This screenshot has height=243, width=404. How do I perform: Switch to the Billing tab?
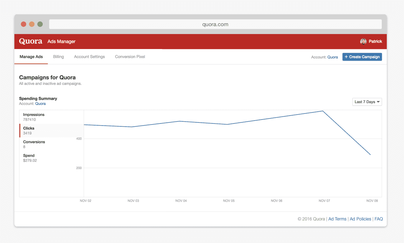pyautogui.click(x=58, y=57)
